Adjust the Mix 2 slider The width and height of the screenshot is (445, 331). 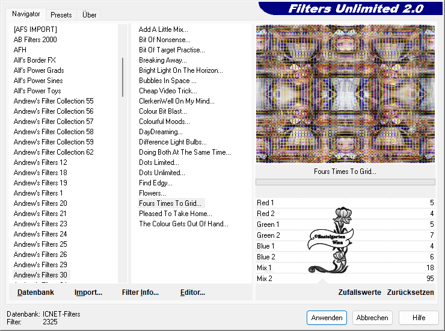point(345,279)
